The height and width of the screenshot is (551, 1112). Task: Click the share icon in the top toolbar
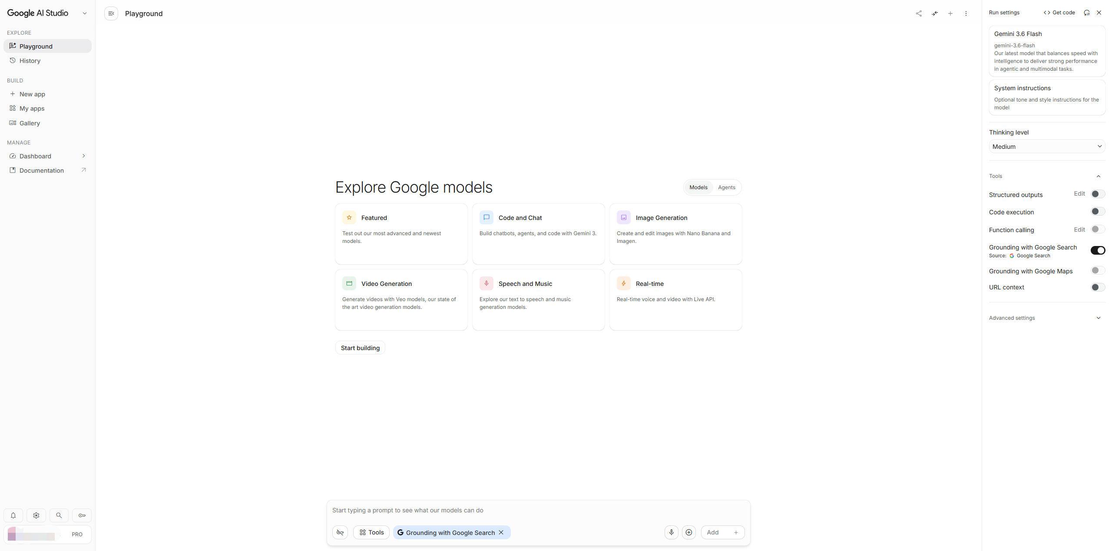[919, 13]
